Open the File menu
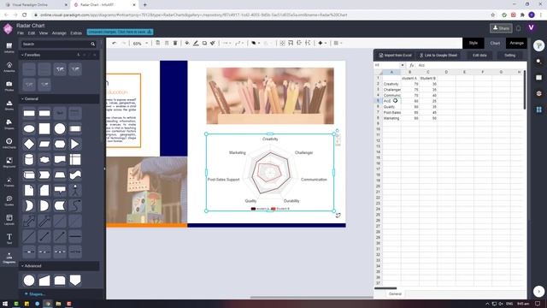The image size is (547, 308). pos(21,33)
